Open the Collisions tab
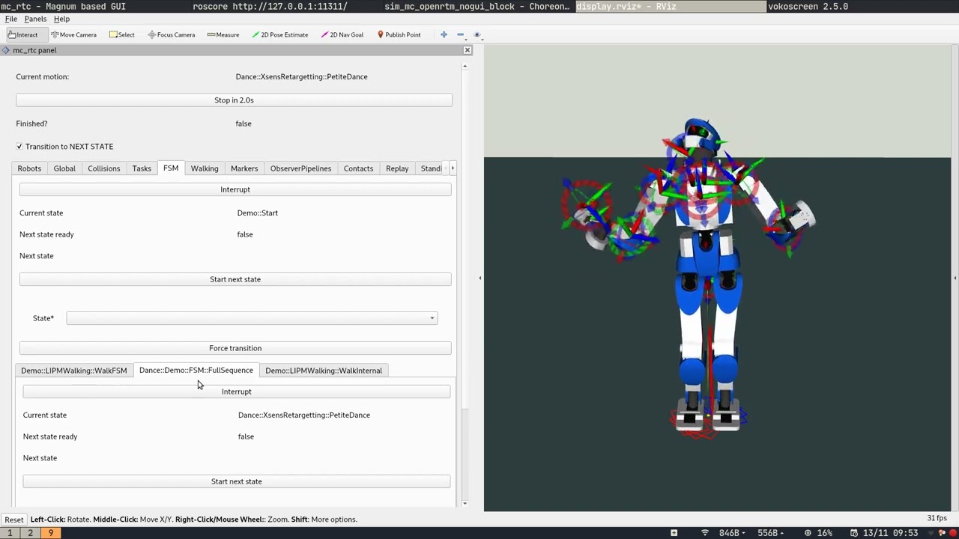 pyautogui.click(x=103, y=168)
